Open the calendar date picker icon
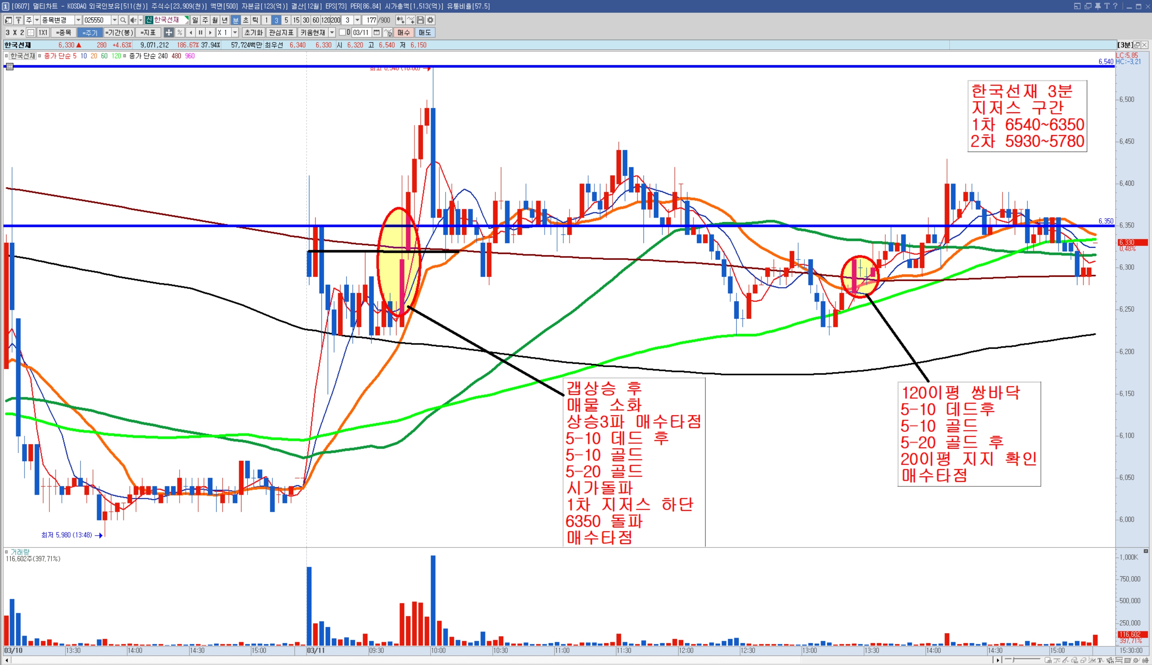Viewport: 1152px width, 665px height. tap(376, 32)
